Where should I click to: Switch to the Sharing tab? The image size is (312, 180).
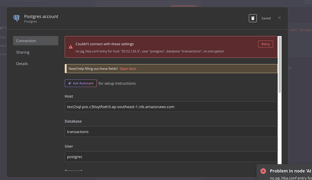click(x=23, y=52)
